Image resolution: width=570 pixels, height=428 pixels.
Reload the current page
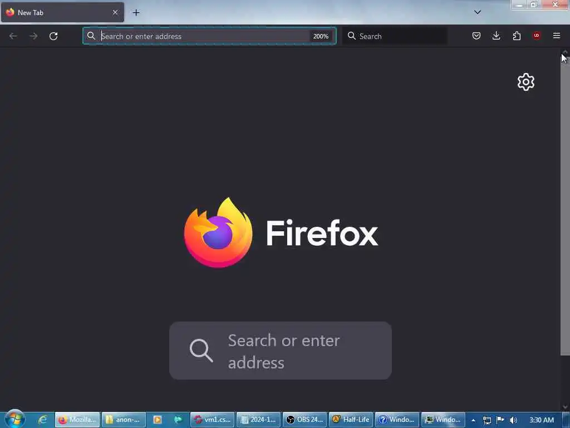tap(53, 36)
